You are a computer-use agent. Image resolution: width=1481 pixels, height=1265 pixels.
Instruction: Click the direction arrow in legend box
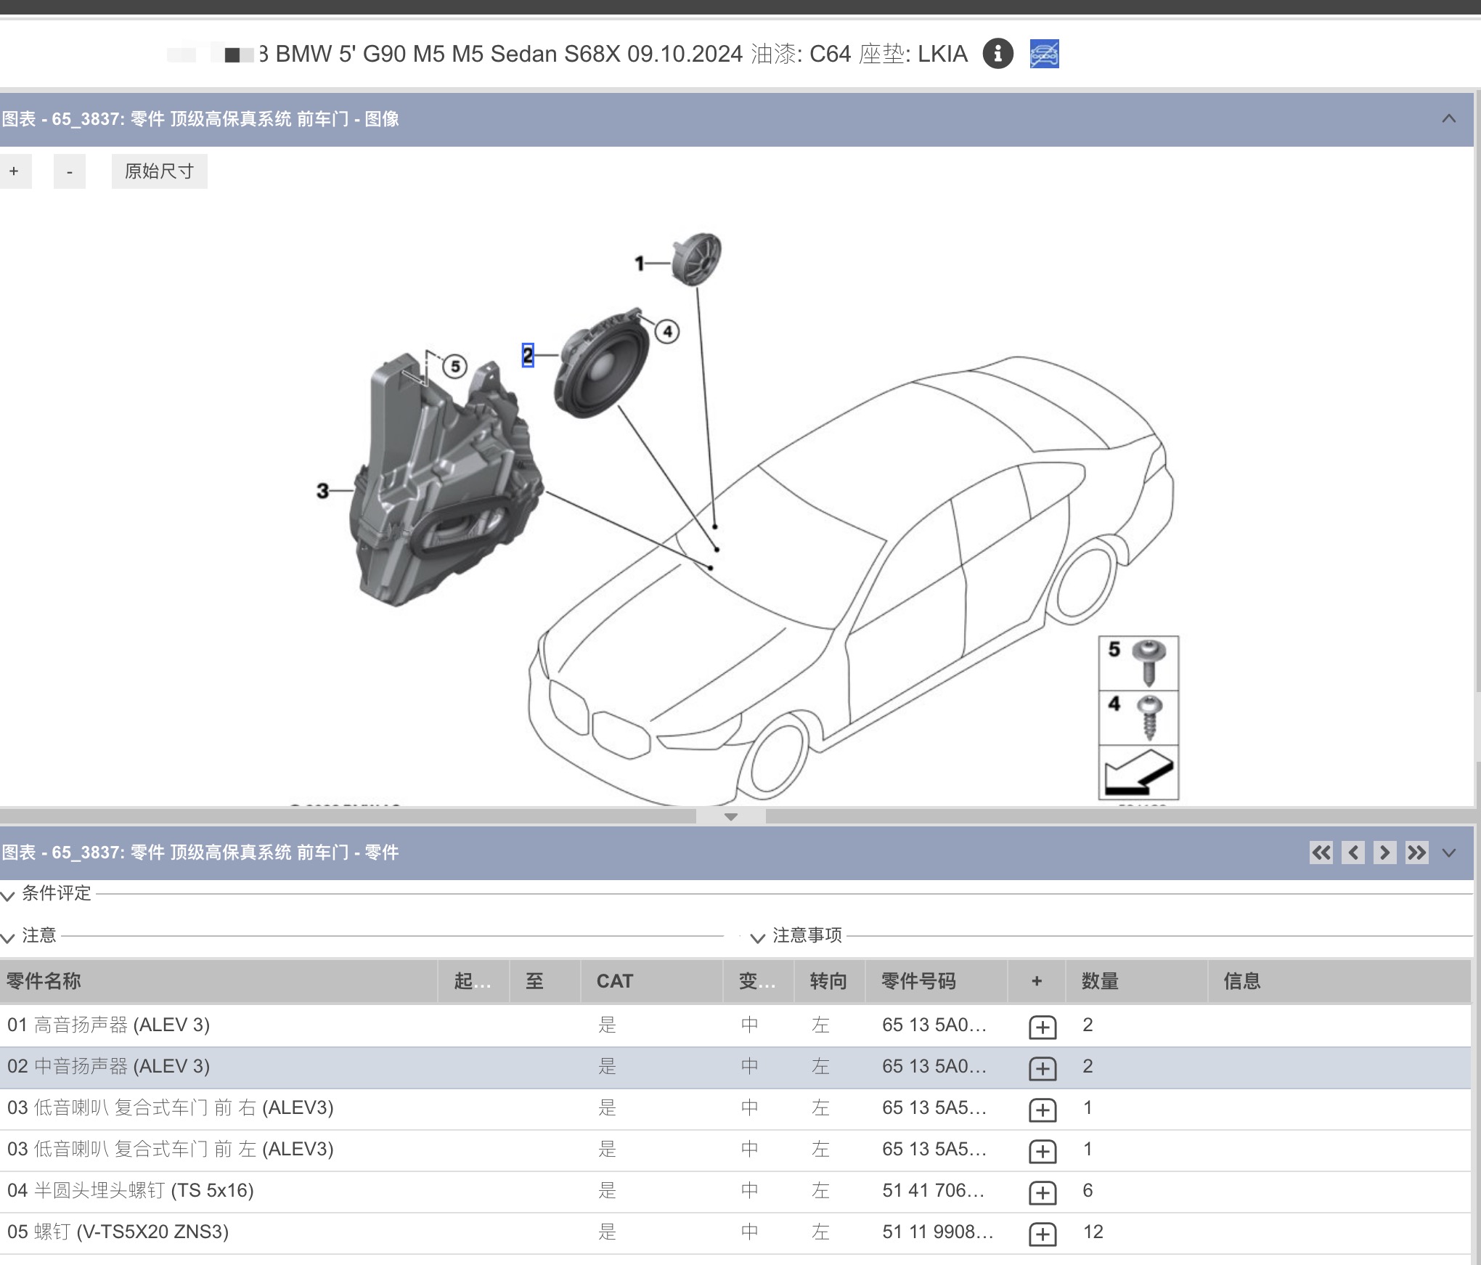[1138, 773]
